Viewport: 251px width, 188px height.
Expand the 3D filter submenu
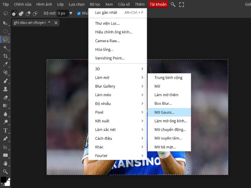click(118, 69)
